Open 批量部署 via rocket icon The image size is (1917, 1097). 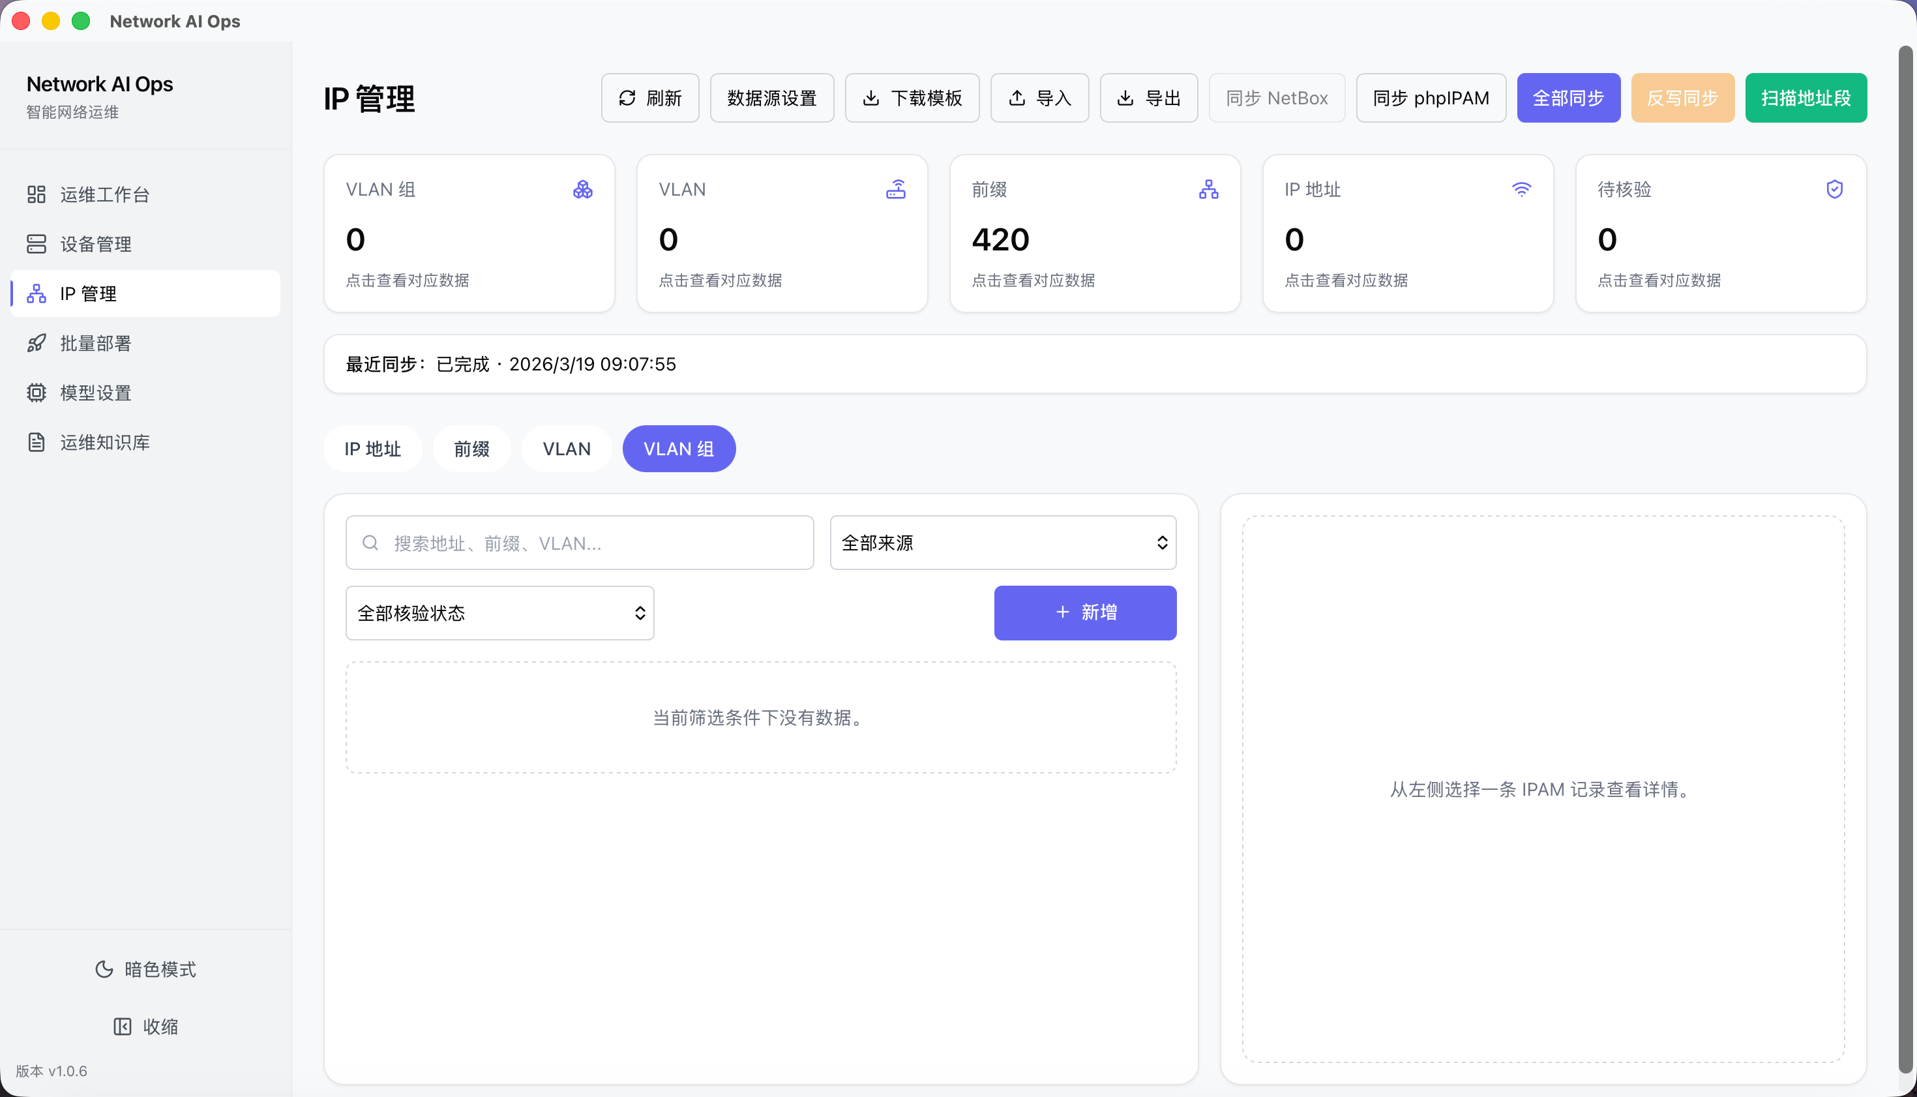[36, 344]
